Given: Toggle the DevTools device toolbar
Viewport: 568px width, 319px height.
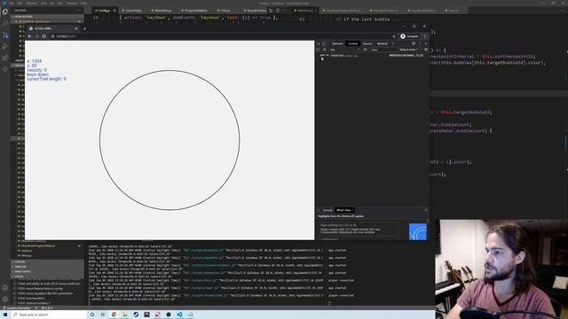Looking at the screenshot, I should point(324,43).
